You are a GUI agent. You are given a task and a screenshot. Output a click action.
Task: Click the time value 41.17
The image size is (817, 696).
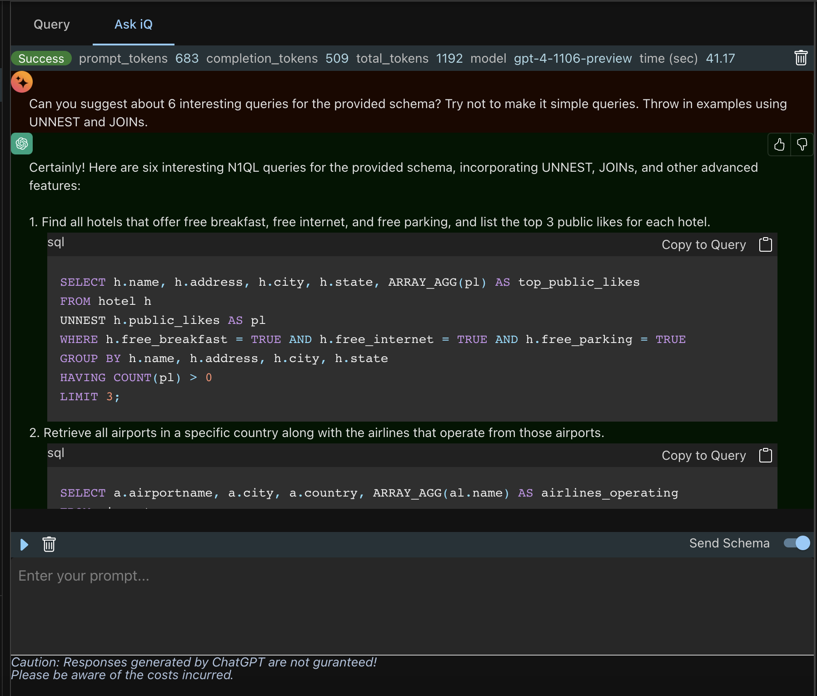(720, 59)
